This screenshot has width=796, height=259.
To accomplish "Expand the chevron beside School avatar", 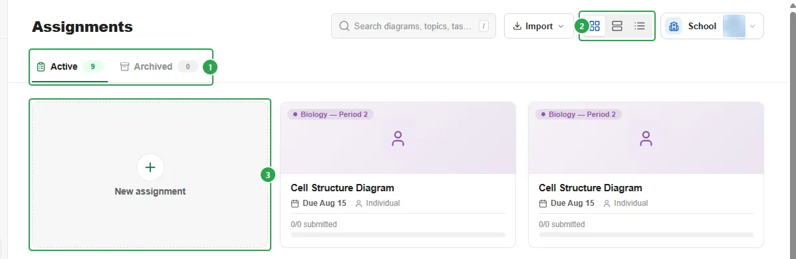I will [752, 27].
